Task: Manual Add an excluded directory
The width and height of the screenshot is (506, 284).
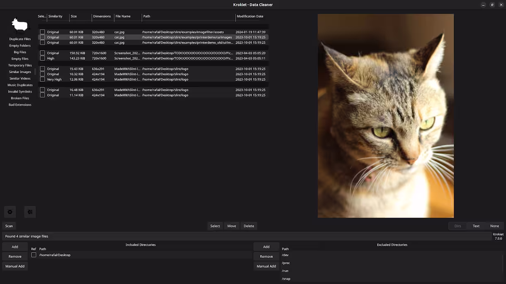Action: click(266, 267)
